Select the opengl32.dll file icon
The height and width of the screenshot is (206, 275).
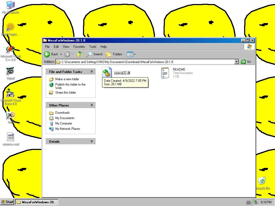(107, 72)
